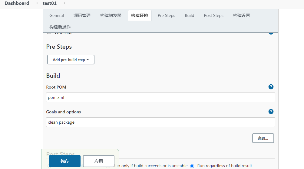
Task: Go to the Dashboard breadcrumb link
Action: pyautogui.click(x=17, y=3)
